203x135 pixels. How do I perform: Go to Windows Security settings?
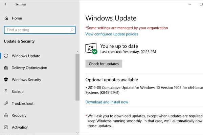point(26,80)
